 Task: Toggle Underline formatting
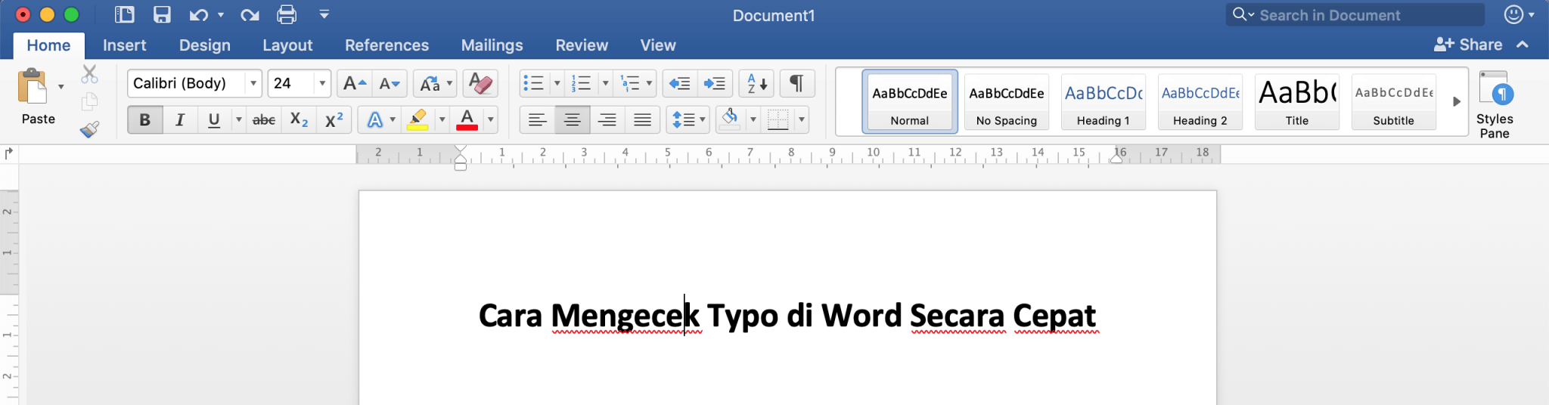214,119
